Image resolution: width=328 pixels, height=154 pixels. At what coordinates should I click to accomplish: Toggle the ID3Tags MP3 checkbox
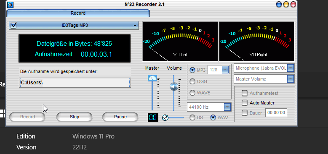pos(13,26)
